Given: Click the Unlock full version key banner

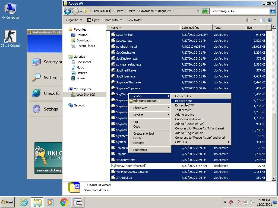Looking at the screenshot, I should tap(48, 158).
